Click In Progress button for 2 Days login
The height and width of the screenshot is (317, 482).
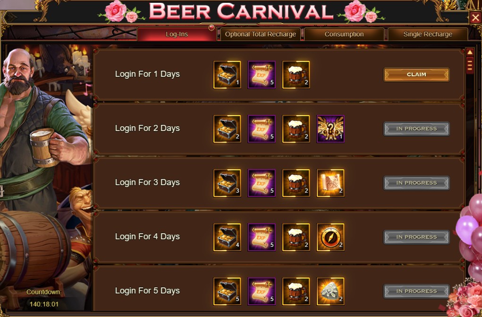point(416,129)
